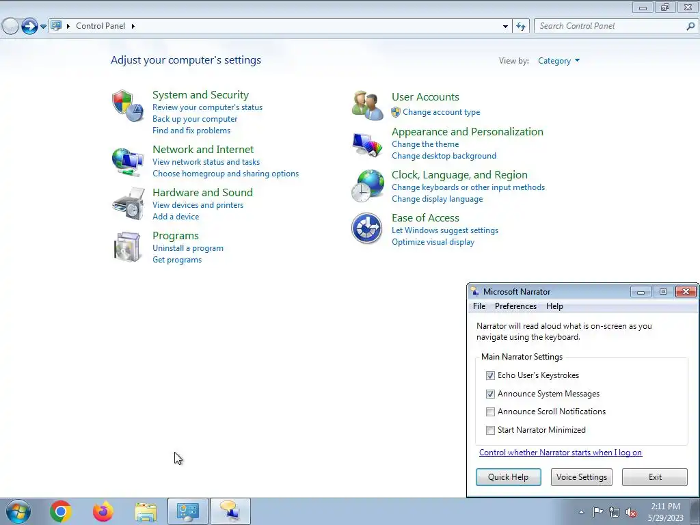Launch Firefox from the taskbar
This screenshot has height=525, width=700.
coord(103,511)
